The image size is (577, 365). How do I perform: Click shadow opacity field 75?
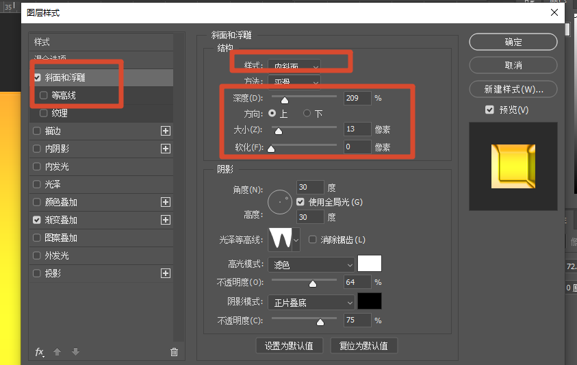(x=357, y=320)
